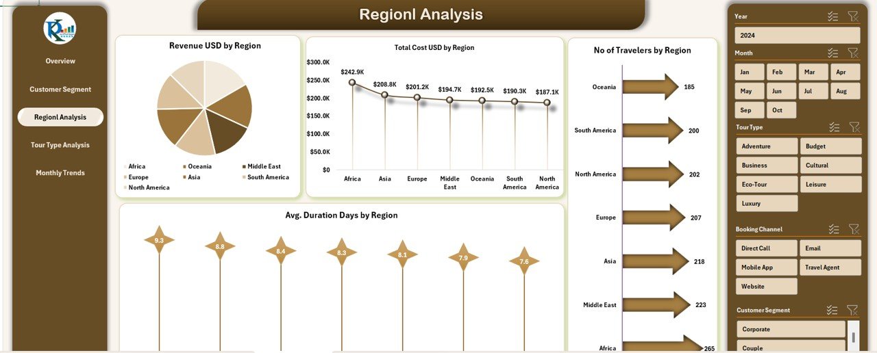Click the Oceania legend color swatch
The width and height of the screenshot is (877, 353).
[x=184, y=166]
